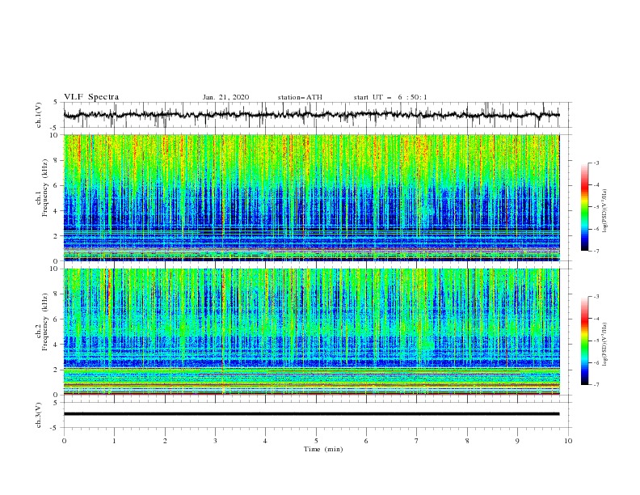Click the "-3" tick on ch.1 color bar

(x=596, y=163)
